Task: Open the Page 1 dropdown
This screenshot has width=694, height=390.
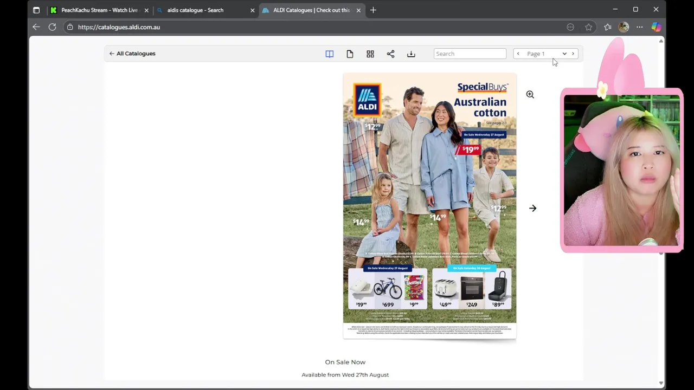Action: (x=547, y=54)
